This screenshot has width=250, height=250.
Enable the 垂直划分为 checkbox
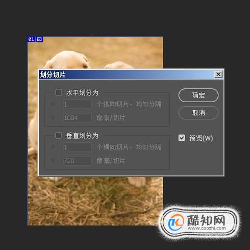pos(59,135)
